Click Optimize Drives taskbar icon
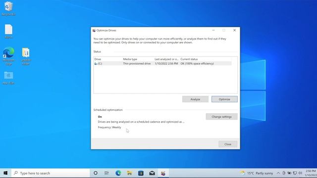This screenshot has height=178, width=317. click(x=163, y=173)
